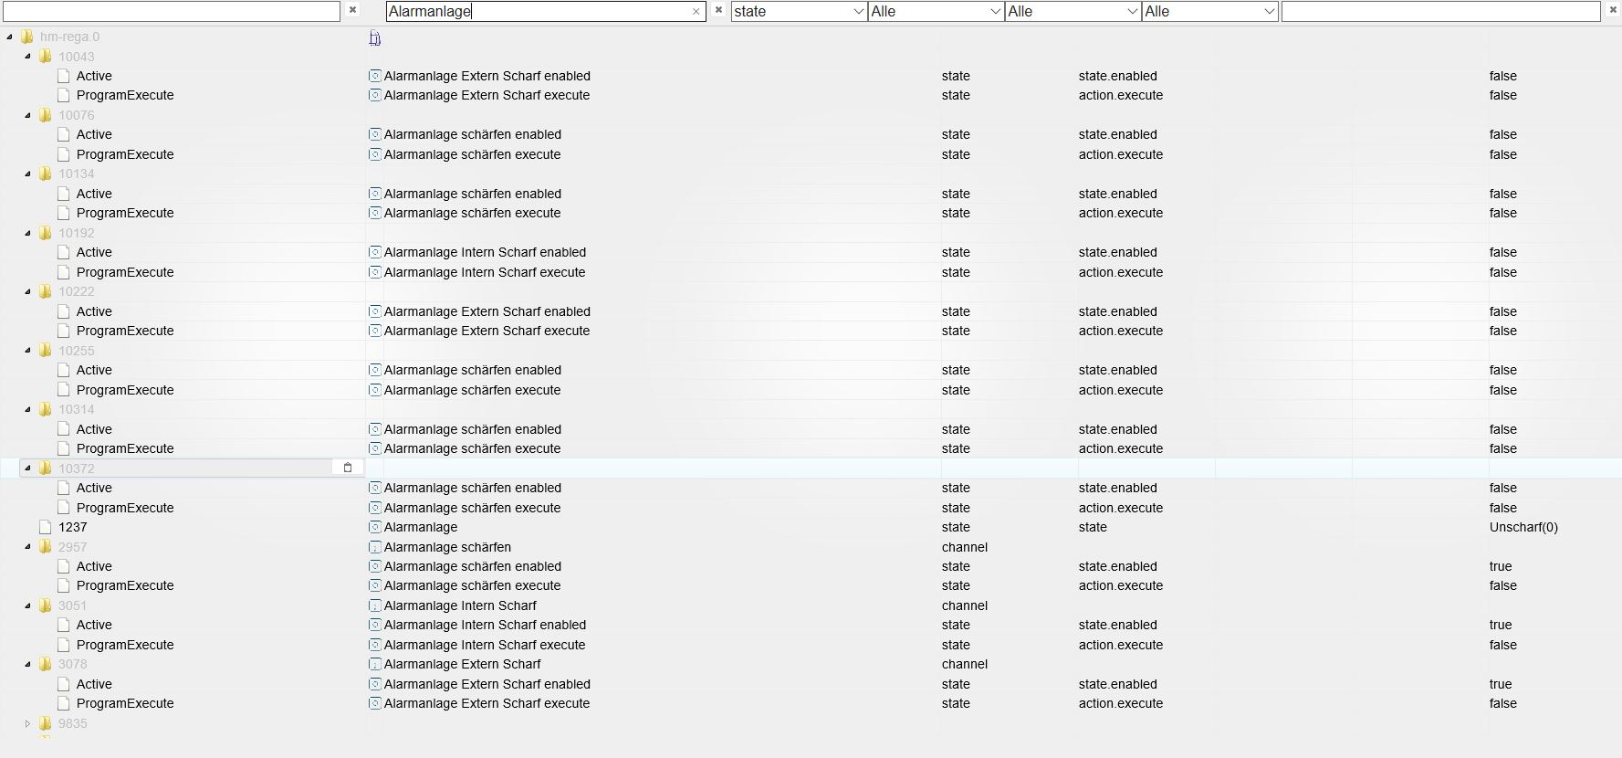Select the 2957 channel tree item
The height and width of the screenshot is (758, 1622).
(73, 547)
